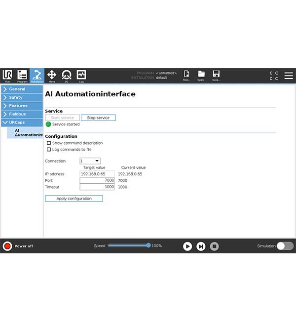Click the IP address target field
The height and width of the screenshot is (321, 296).
pyautogui.click(x=97, y=174)
